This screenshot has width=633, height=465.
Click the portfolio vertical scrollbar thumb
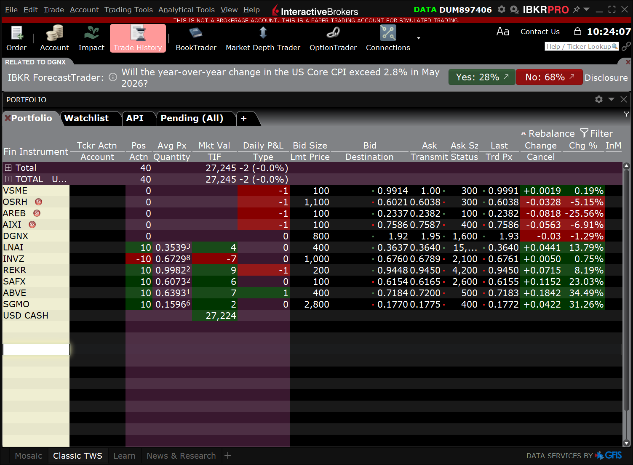click(626, 290)
